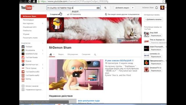Open upload options dropdown arrow
Screen dimensions: 186x105
pos(133,8)
